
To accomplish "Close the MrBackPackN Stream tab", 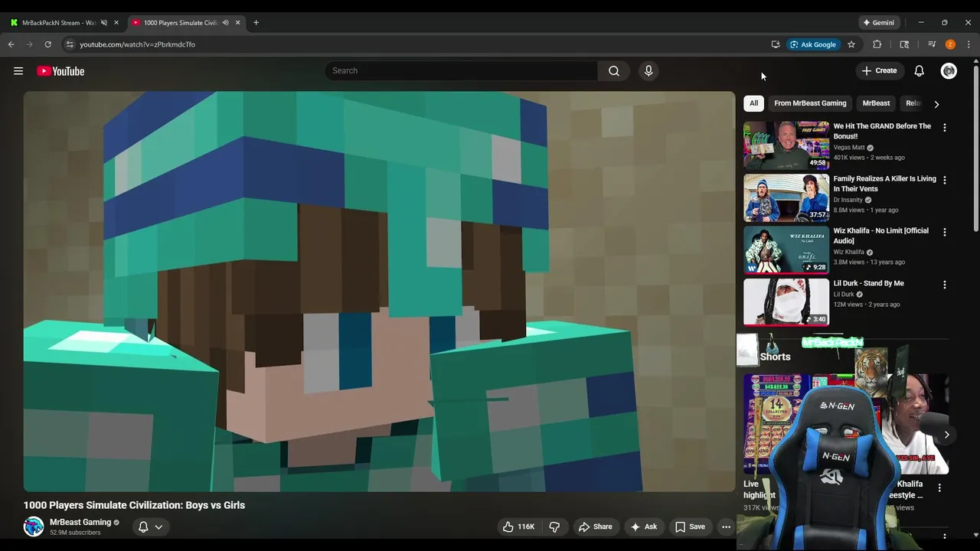I will (116, 23).
